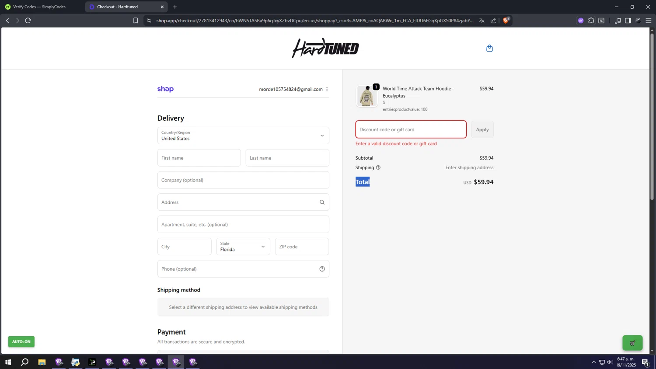The width and height of the screenshot is (656, 369).
Task: Focus the First name field
Action: coord(199,158)
